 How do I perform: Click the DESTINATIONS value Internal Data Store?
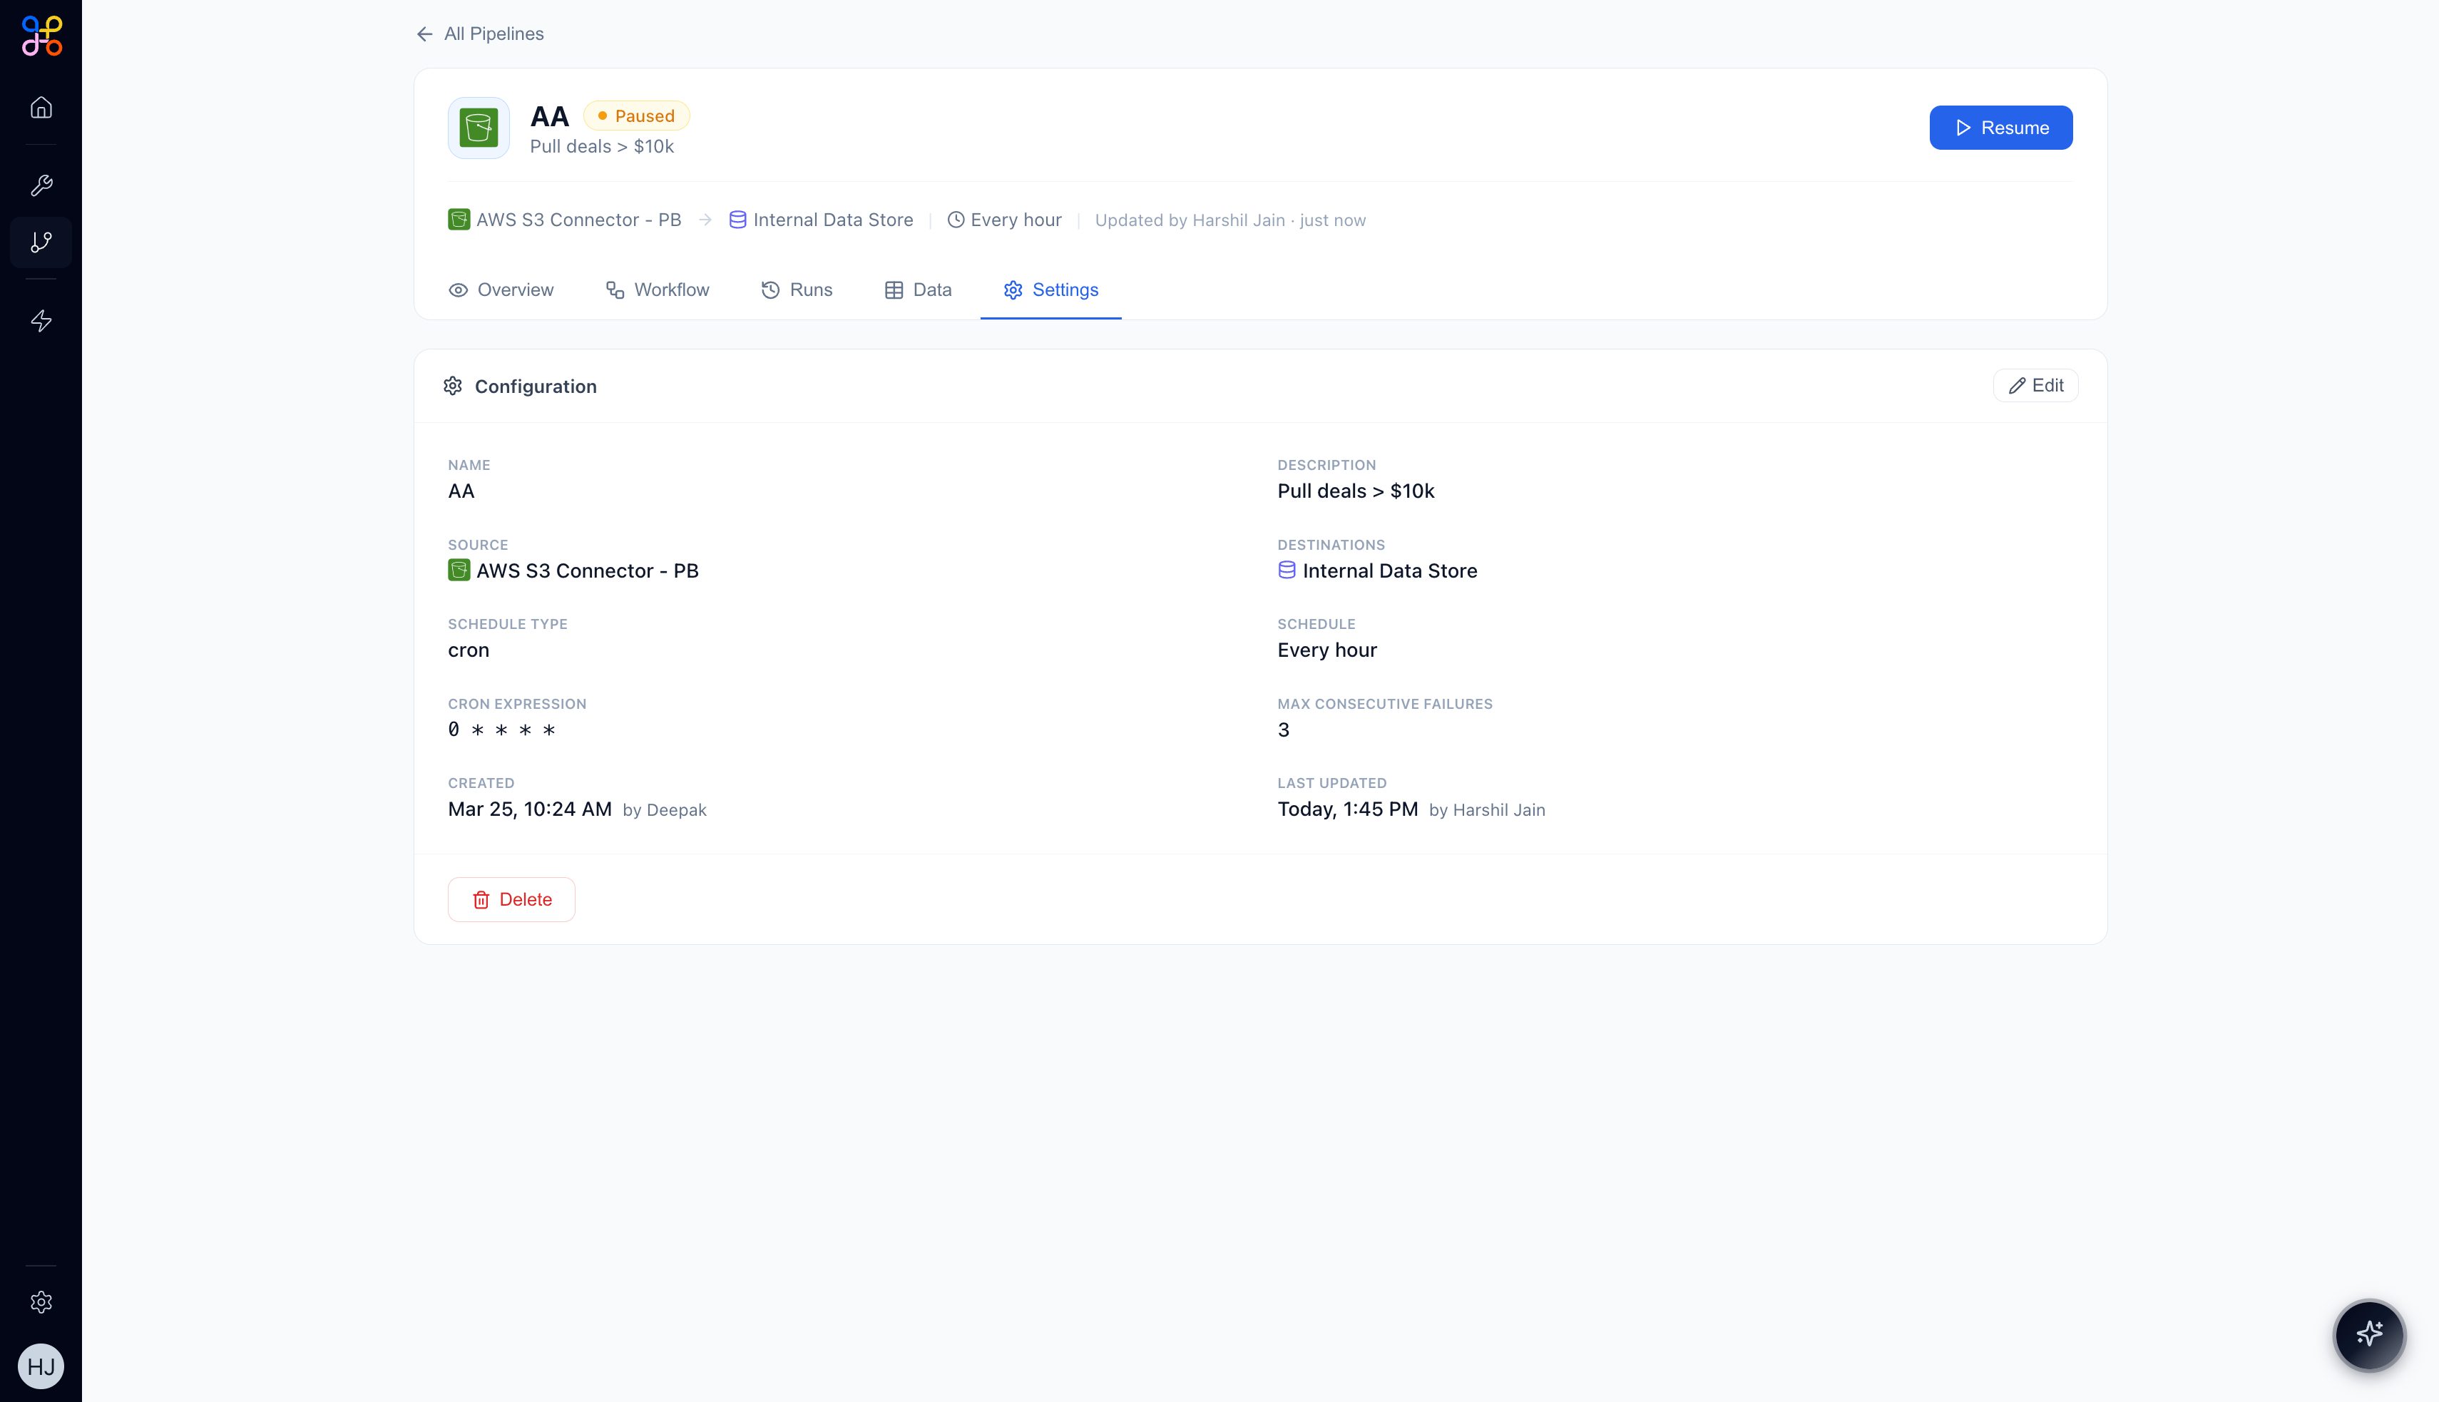(1389, 571)
